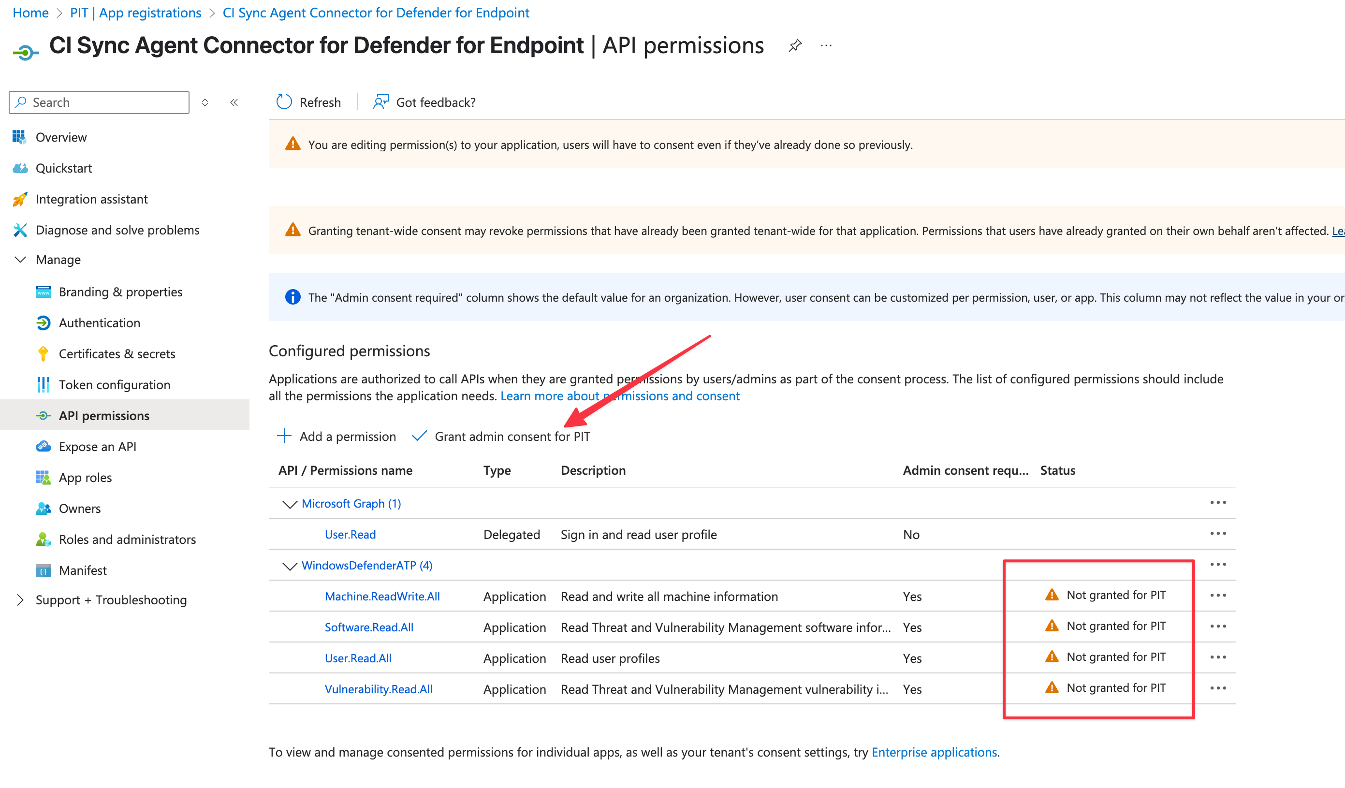The width and height of the screenshot is (1345, 788).
Task: Click the plus icon beside Add a permission
Action: pos(284,436)
